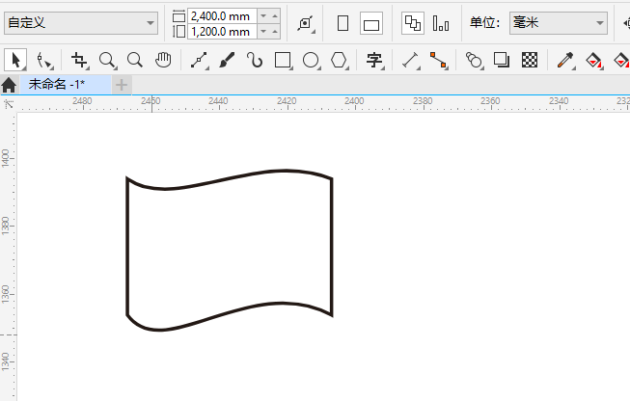
Task: Select the Pan hand tool
Action: click(x=163, y=60)
